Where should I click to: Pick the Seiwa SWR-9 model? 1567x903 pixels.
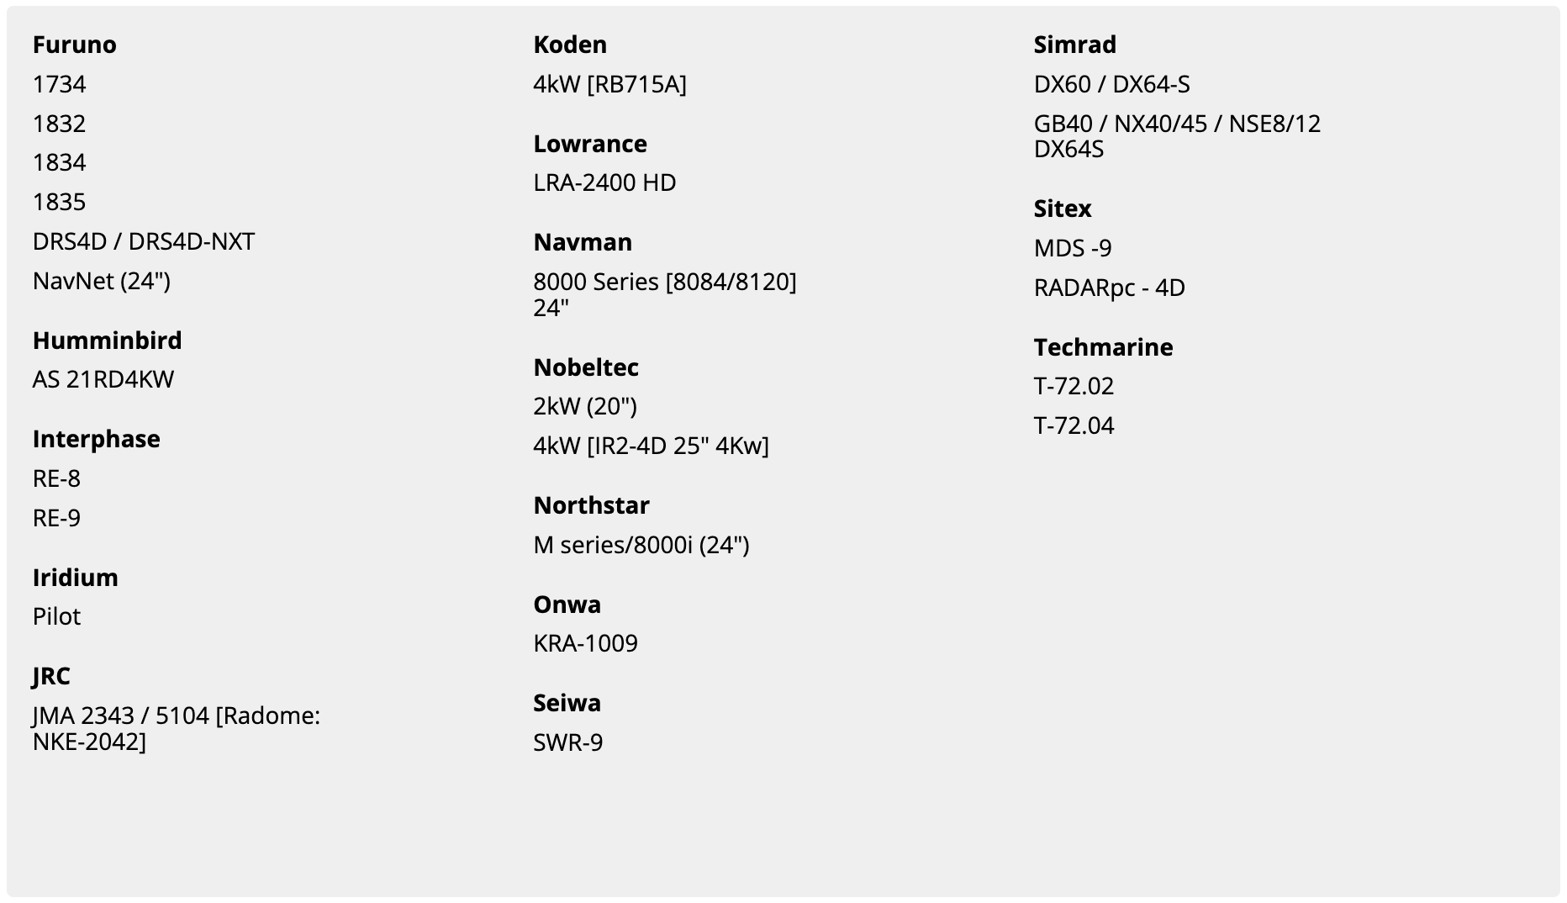pyautogui.click(x=567, y=742)
